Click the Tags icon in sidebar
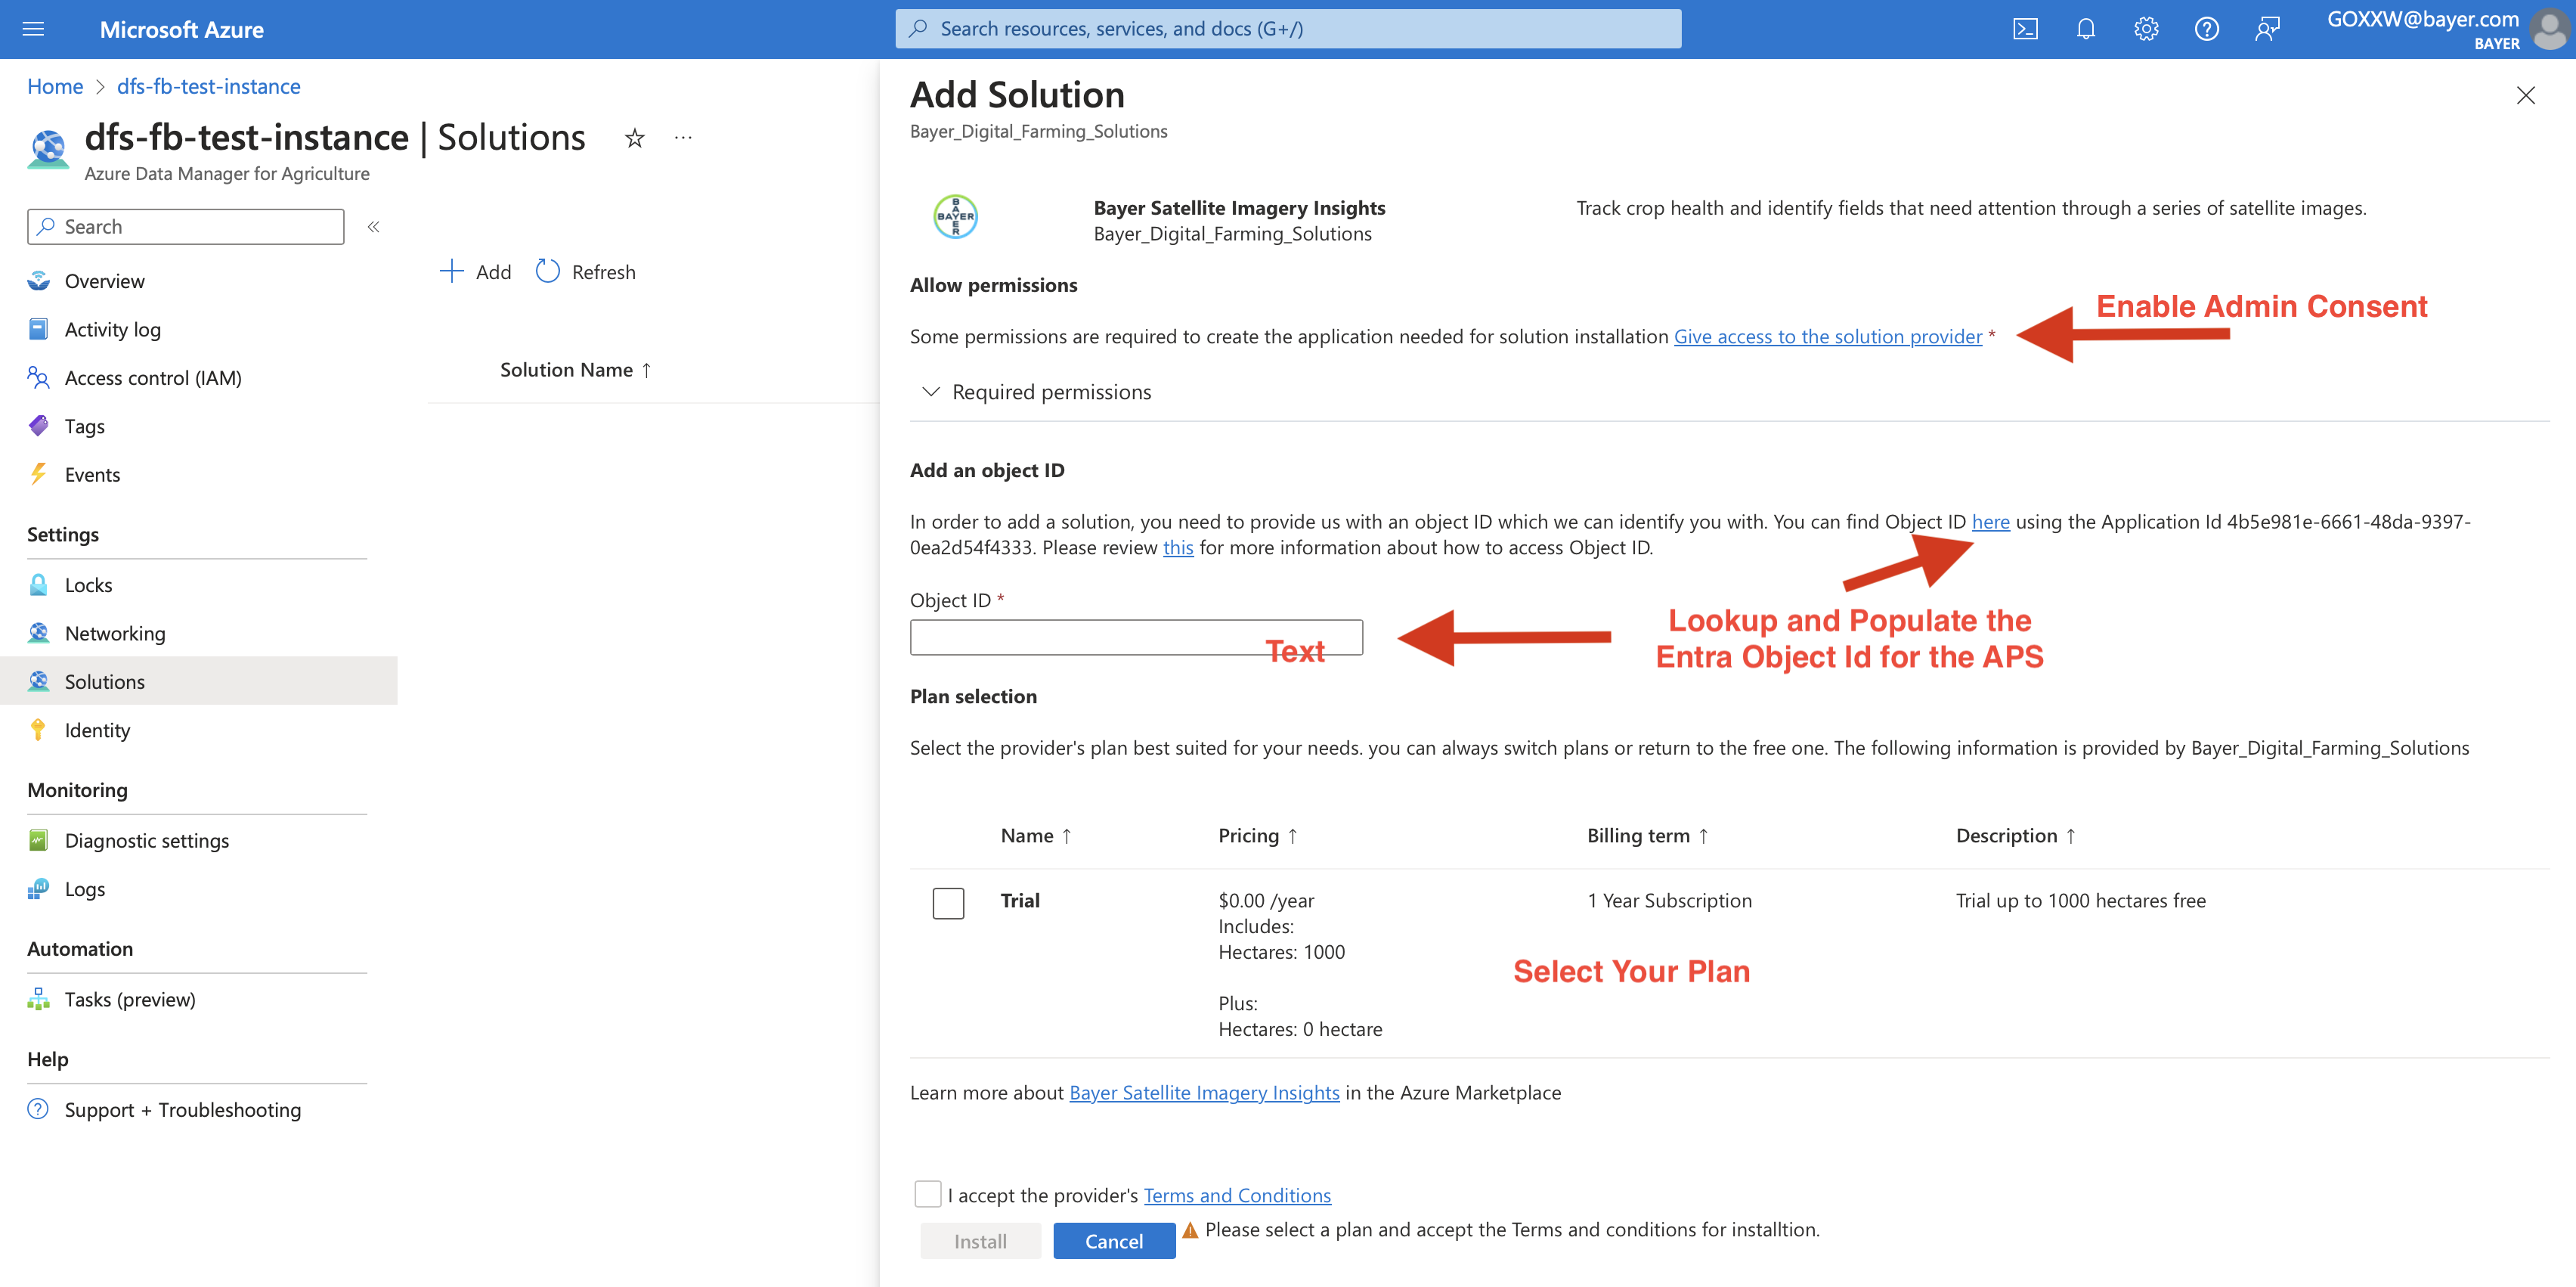Viewport: 2576px width, 1287px height. click(x=38, y=426)
